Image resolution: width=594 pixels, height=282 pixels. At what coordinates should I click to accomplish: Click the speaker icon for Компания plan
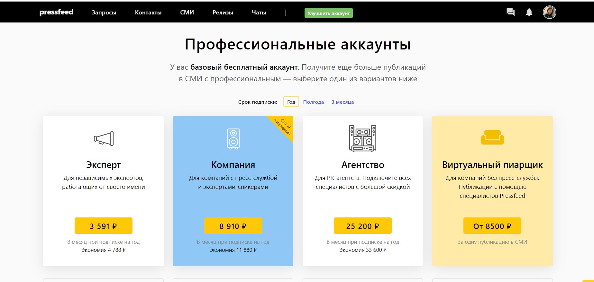point(233,139)
